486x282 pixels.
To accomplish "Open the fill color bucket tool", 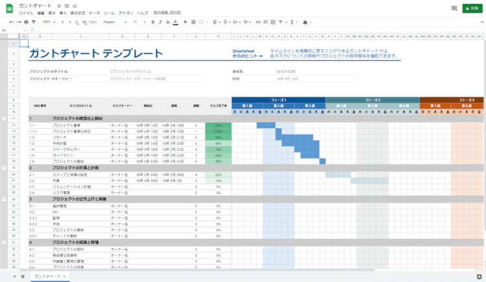I will [x=187, y=21].
